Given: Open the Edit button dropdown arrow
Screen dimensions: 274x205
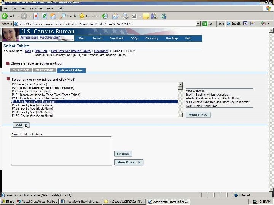Looking at the screenshot, I should (x=140, y=16).
